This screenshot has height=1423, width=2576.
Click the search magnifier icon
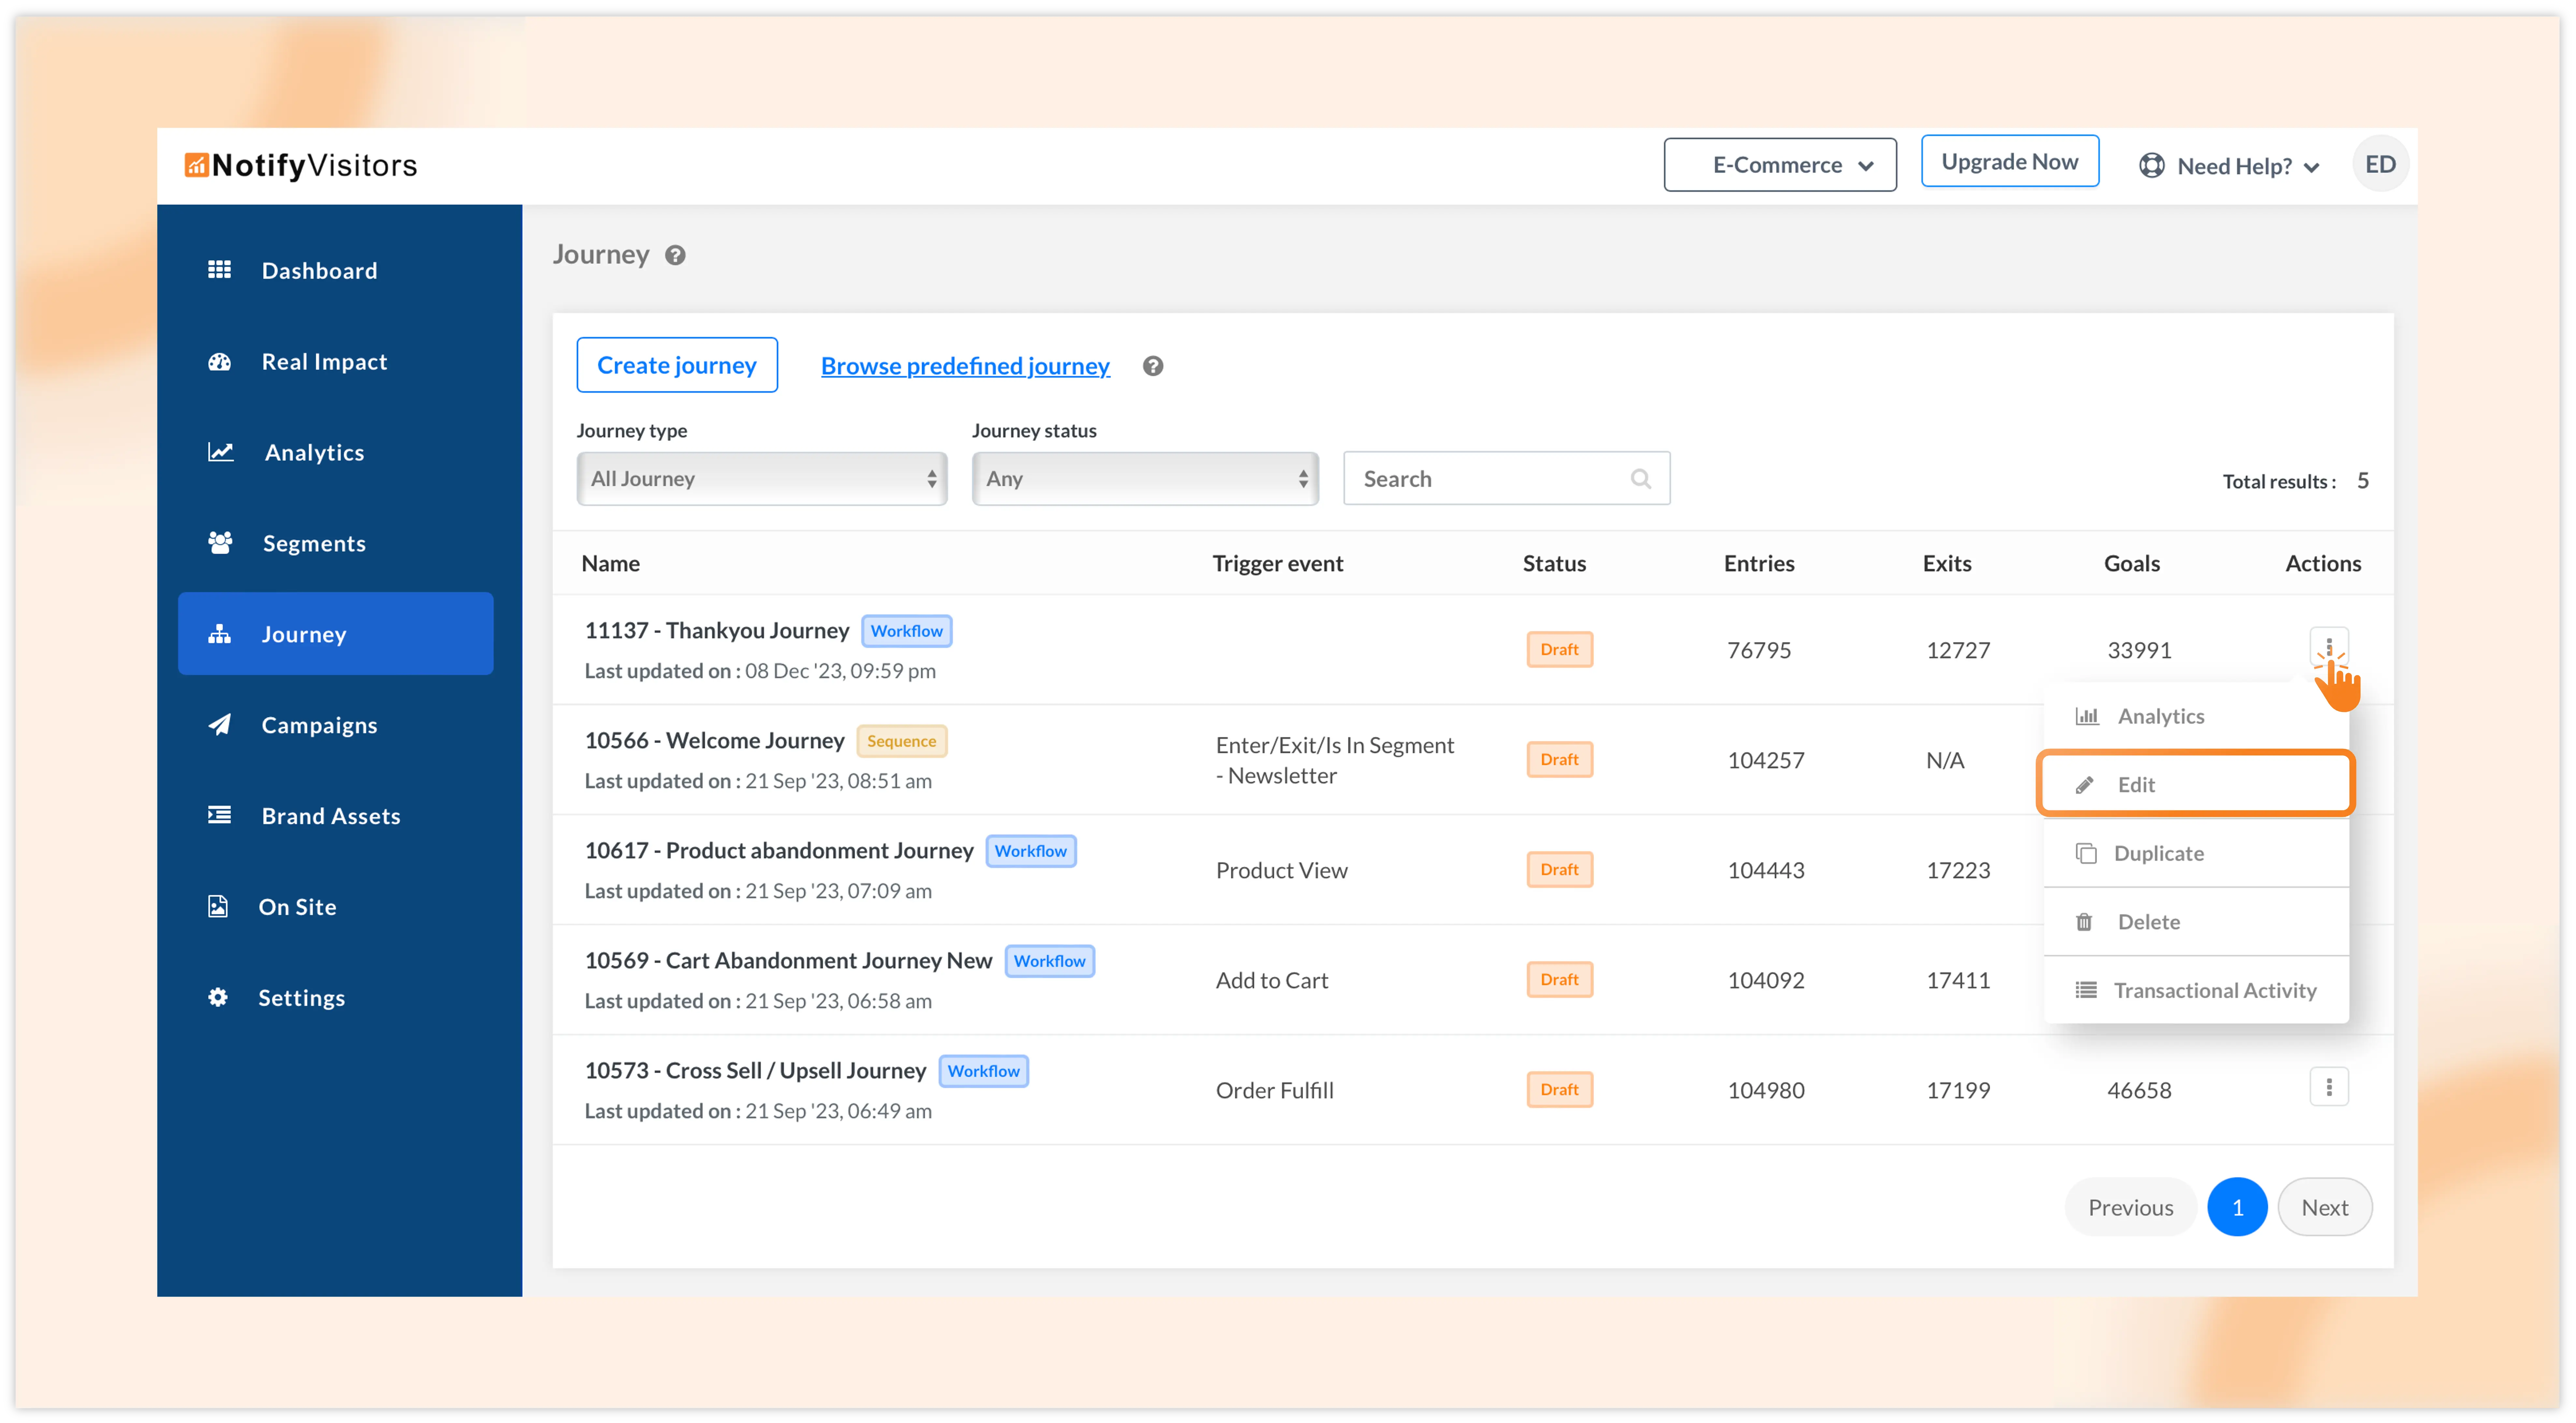[1640, 479]
